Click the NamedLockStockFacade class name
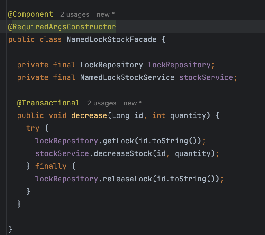This screenshot has height=235, width=265. tap(111, 39)
